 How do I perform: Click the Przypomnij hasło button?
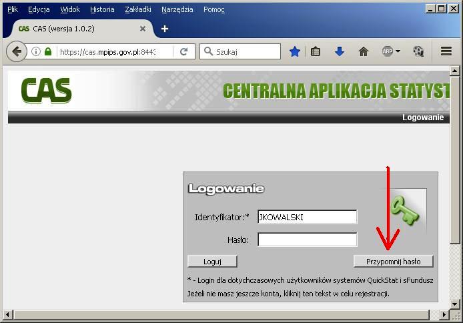394,262
